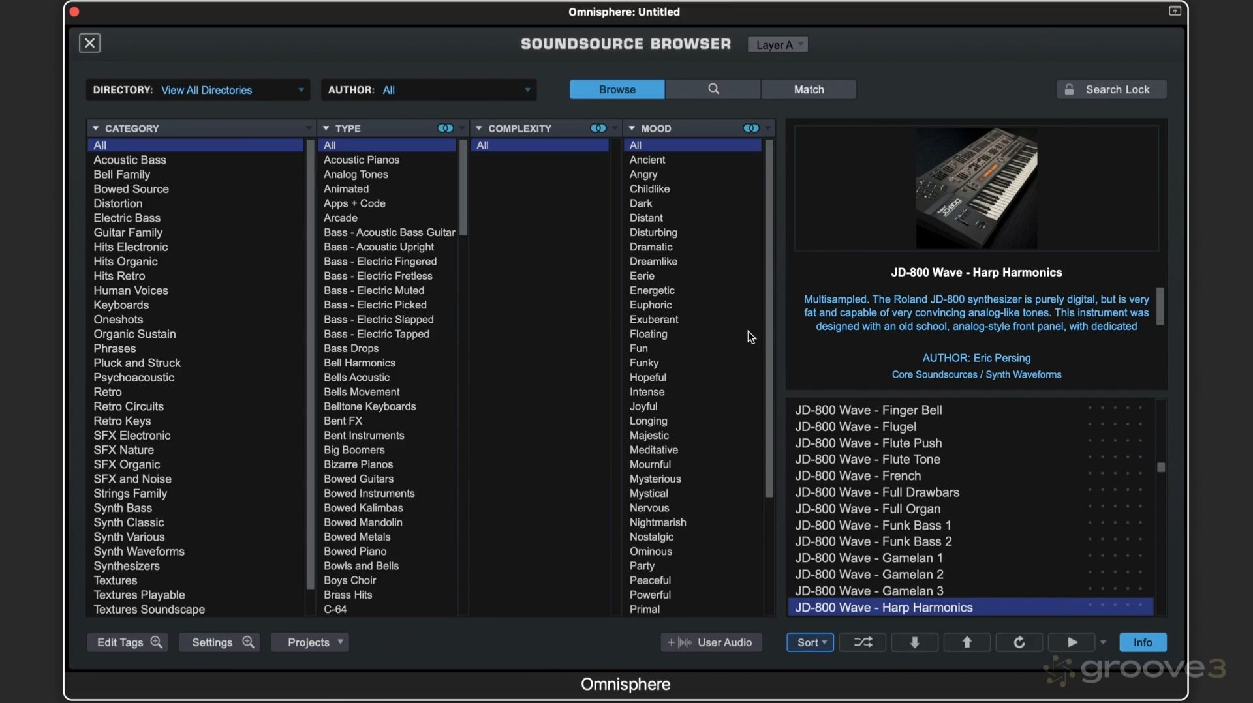1253x703 pixels.
Task: Click the Type list scrollbar thumb
Action: coord(463,188)
